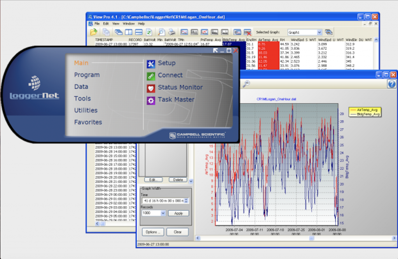Create a new XY plot
Image resolution: width=398 pixels, height=259 pixels.
pyautogui.click(x=204, y=32)
